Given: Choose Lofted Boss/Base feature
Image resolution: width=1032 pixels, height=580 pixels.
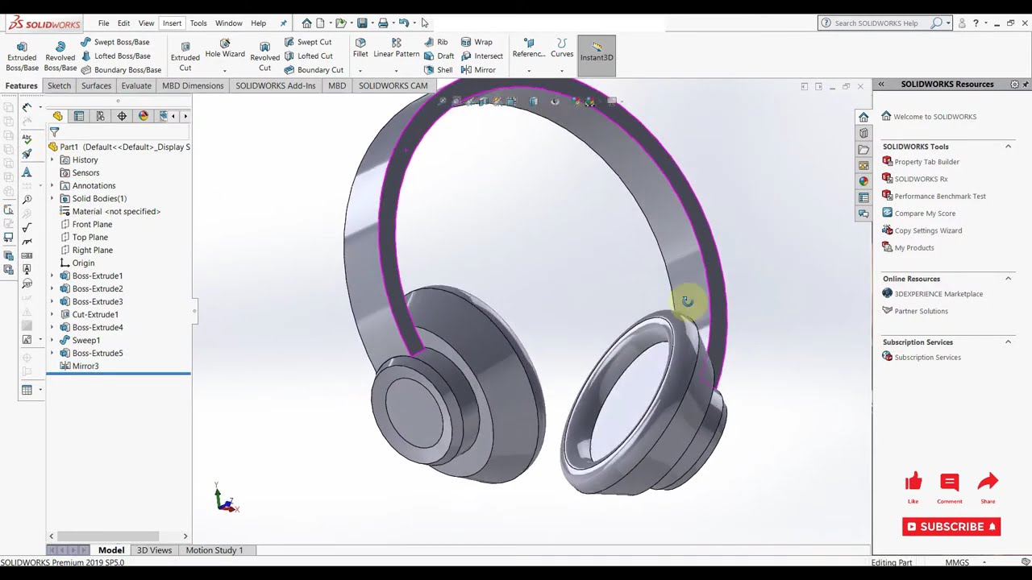Looking at the screenshot, I should tap(115, 56).
